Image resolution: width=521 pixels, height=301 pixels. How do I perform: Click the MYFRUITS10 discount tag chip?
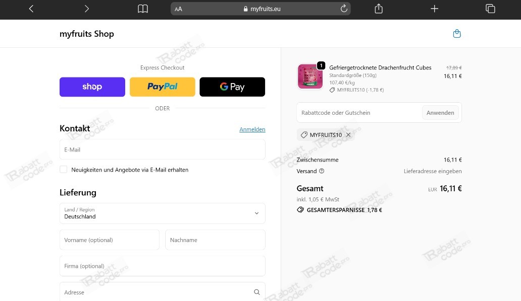[325, 135]
